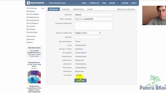The image size is (166, 93).
Task: Change Видеозаписи setting Ограниченные
Action: 81,57
